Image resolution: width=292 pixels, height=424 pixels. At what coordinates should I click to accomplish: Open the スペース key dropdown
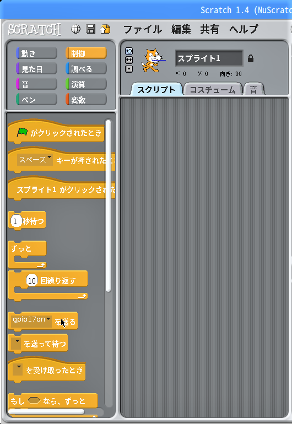[x=35, y=160]
